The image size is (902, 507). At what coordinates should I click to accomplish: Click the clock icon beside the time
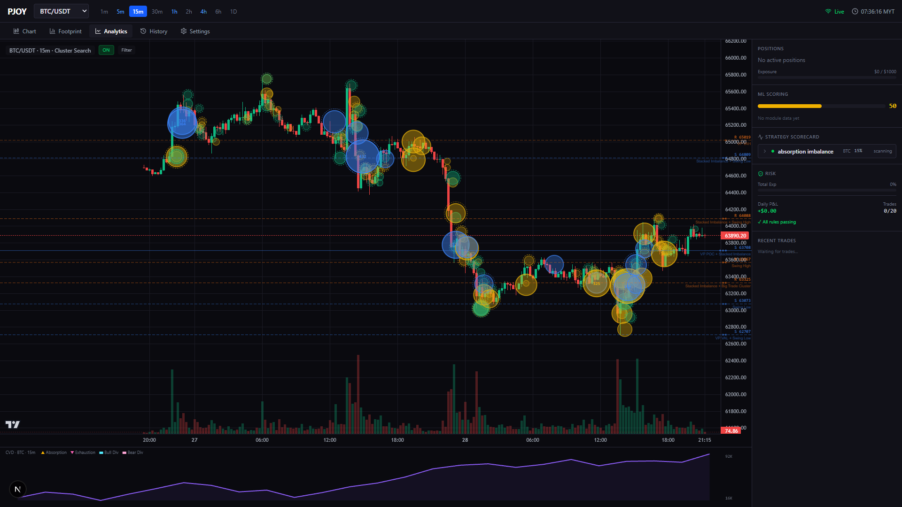[x=855, y=12]
